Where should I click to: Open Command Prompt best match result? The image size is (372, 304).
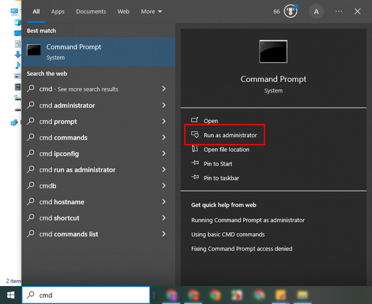pyautogui.click(x=99, y=51)
